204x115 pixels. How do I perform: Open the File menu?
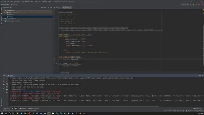pos(5,2)
